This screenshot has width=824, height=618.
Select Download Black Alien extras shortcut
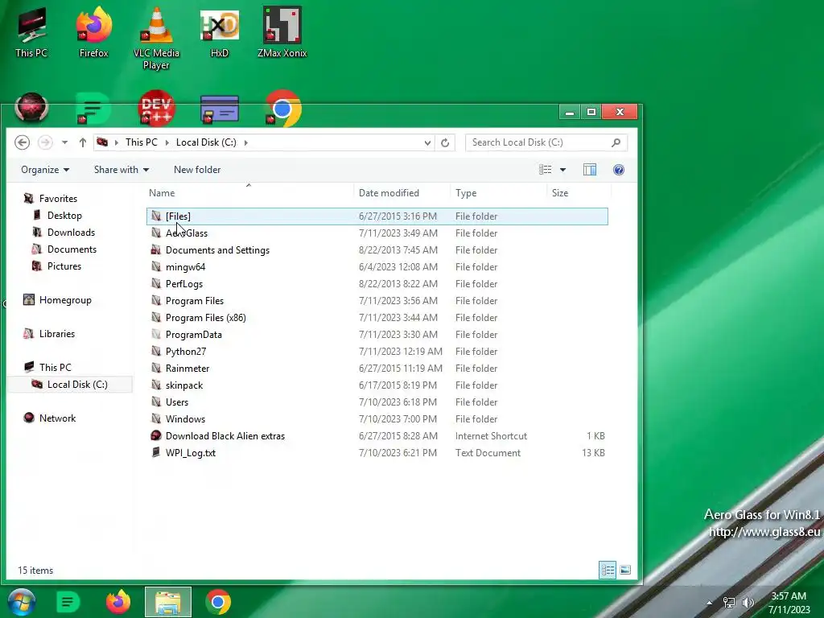[x=377, y=435]
